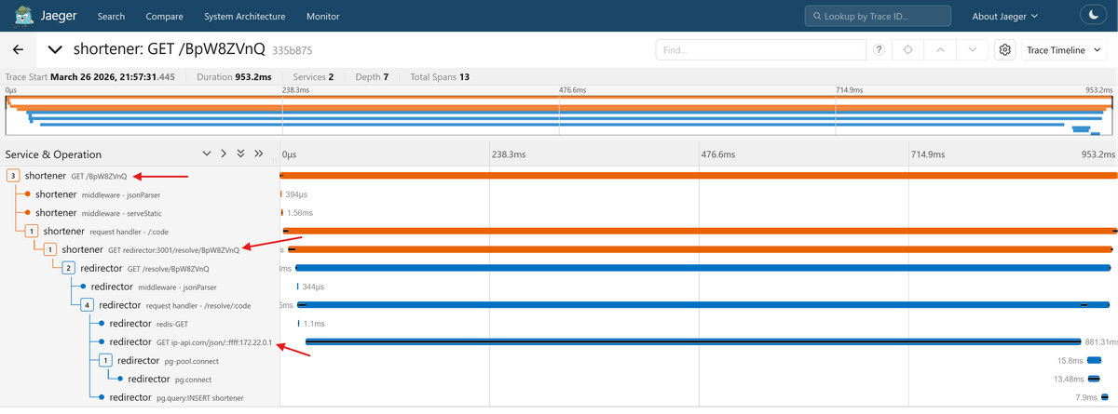The height and width of the screenshot is (414, 1118).
Task: Click the Total Spans 13 label
Action: [x=440, y=76]
